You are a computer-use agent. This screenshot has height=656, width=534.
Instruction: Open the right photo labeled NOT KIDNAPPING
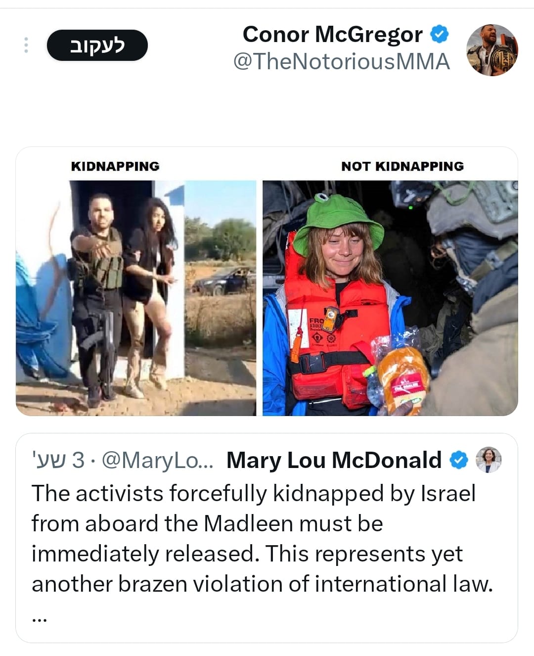click(x=390, y=298)
